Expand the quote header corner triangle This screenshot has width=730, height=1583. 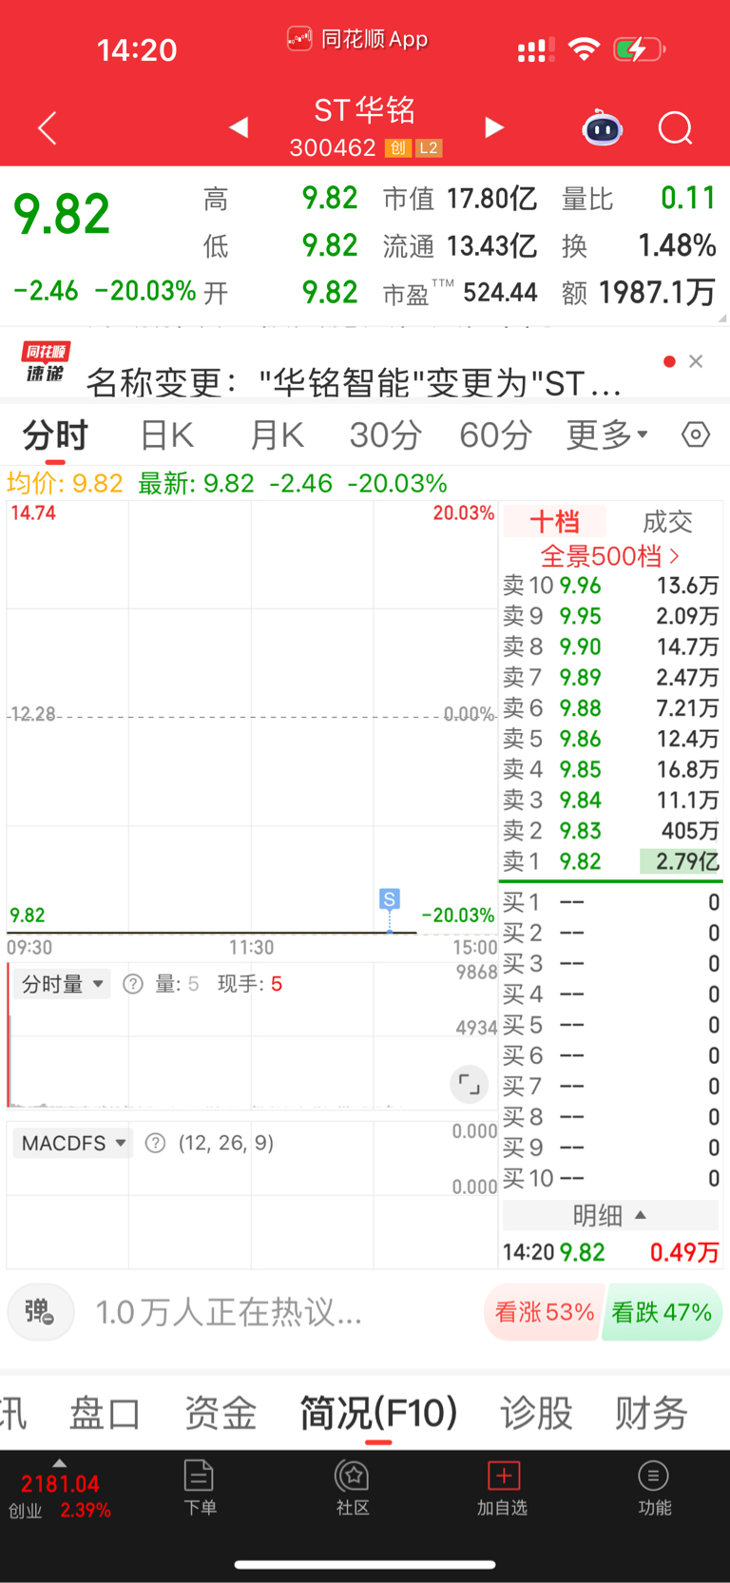[x=722, y=318]
